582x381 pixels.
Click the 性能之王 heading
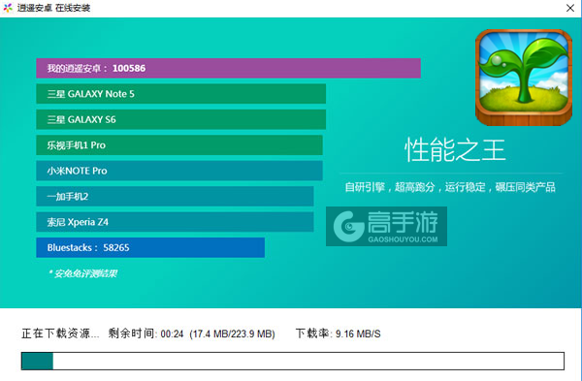(455, 150)
